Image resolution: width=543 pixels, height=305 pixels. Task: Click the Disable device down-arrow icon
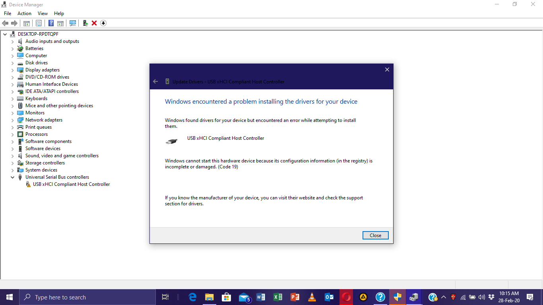pyautogui.click(x=103, y=23)
